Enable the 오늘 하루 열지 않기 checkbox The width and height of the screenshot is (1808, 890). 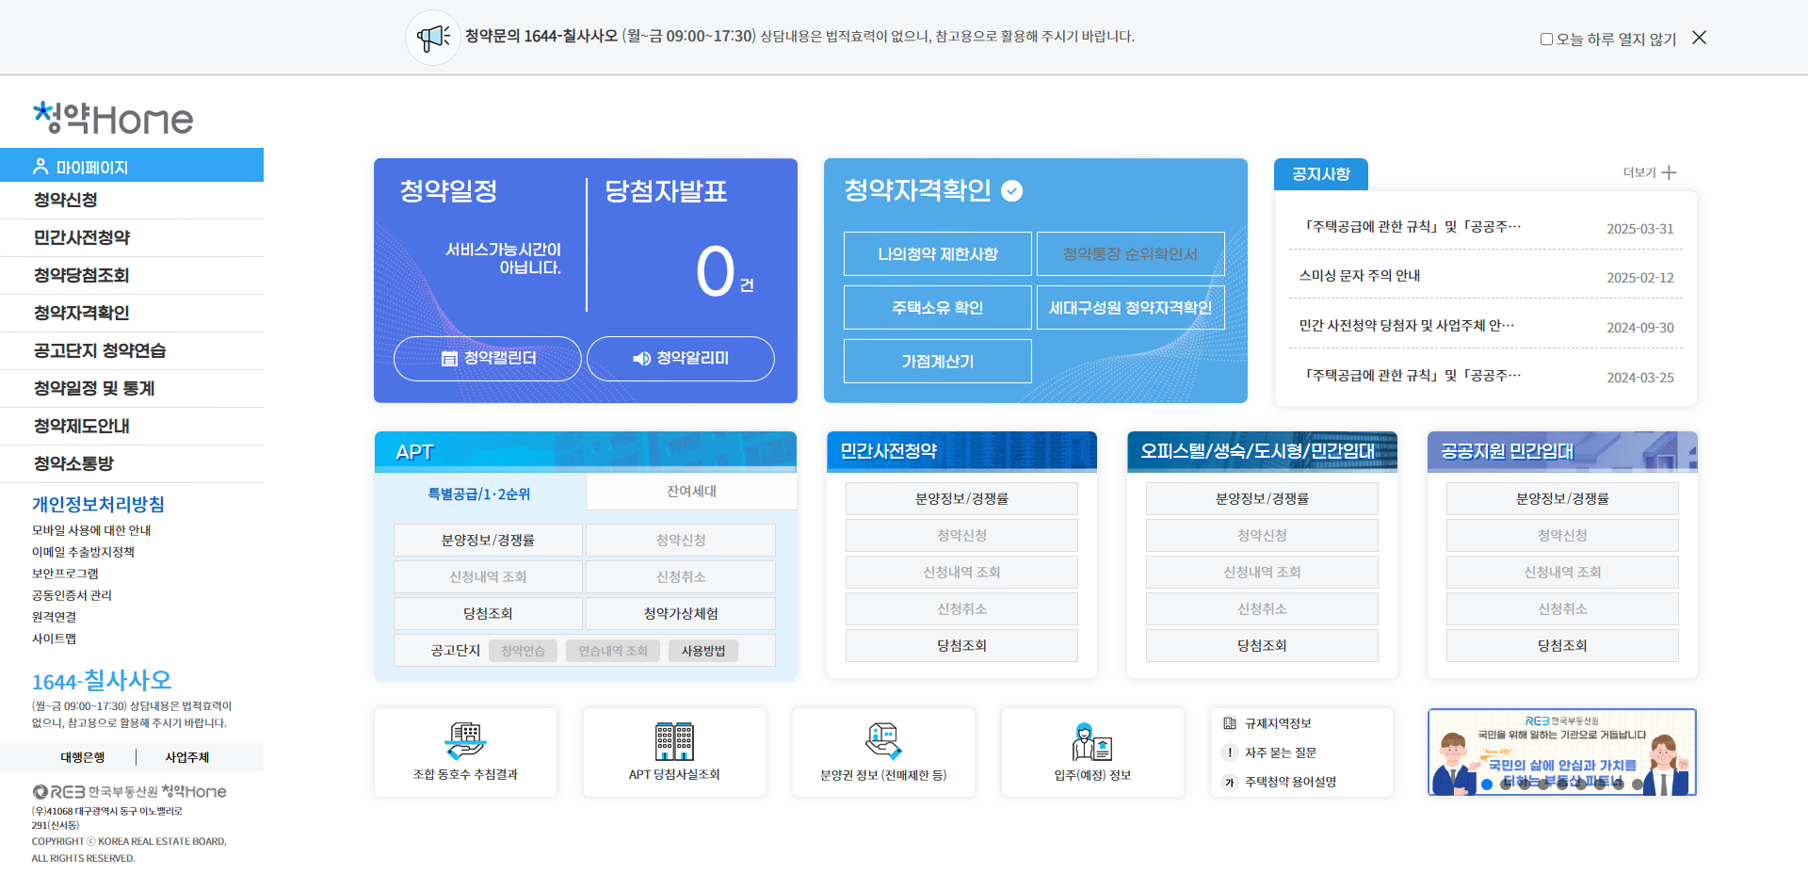pos(1546,38)
